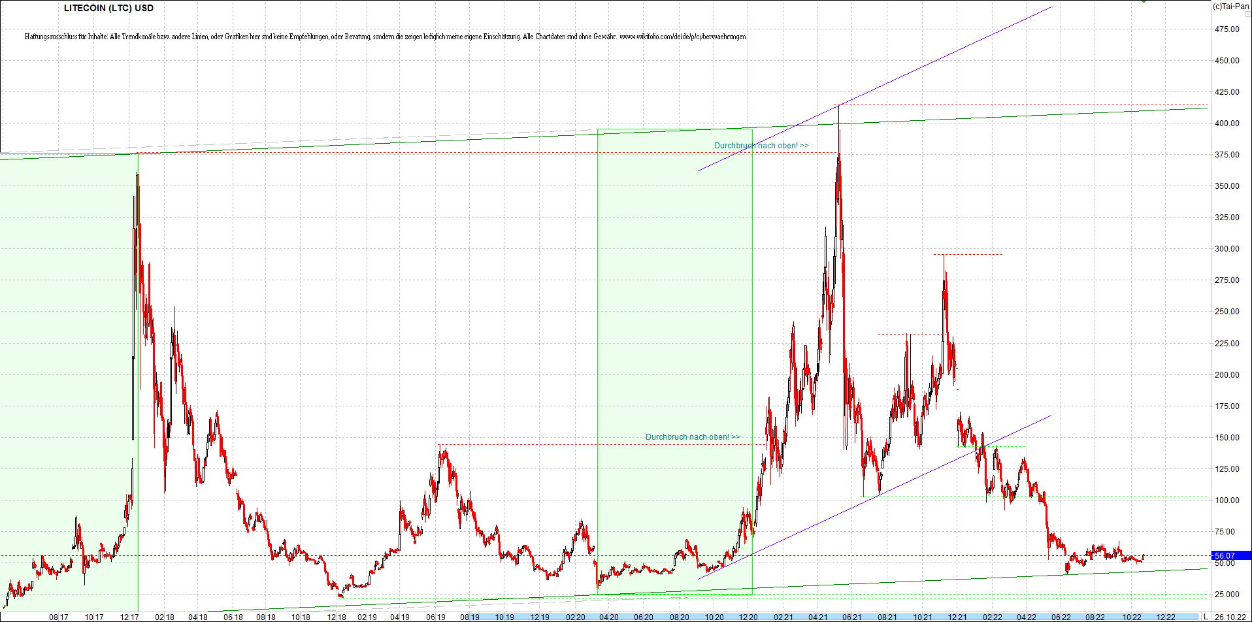Click the 04 21 tick on the time axis

click(x=817, y=617)
